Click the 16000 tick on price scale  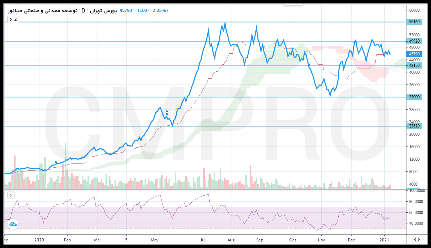(x=414, y=147)
